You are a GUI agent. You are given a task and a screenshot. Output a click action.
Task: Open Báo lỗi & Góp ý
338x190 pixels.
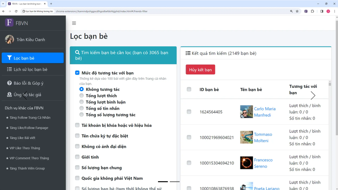pyautogui.click(x=33, y=83)
